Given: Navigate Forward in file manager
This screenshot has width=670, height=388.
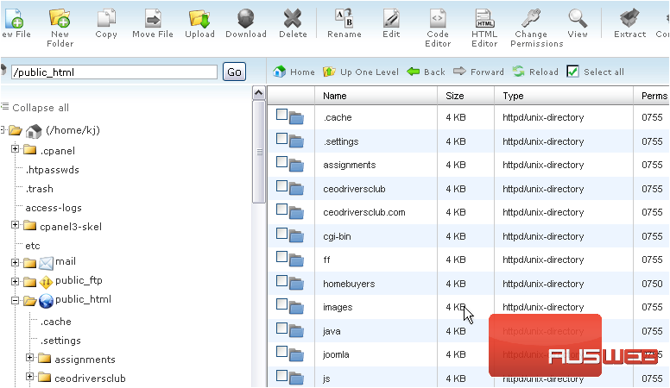Looking at the screenshot, I should tap(478, 72).
